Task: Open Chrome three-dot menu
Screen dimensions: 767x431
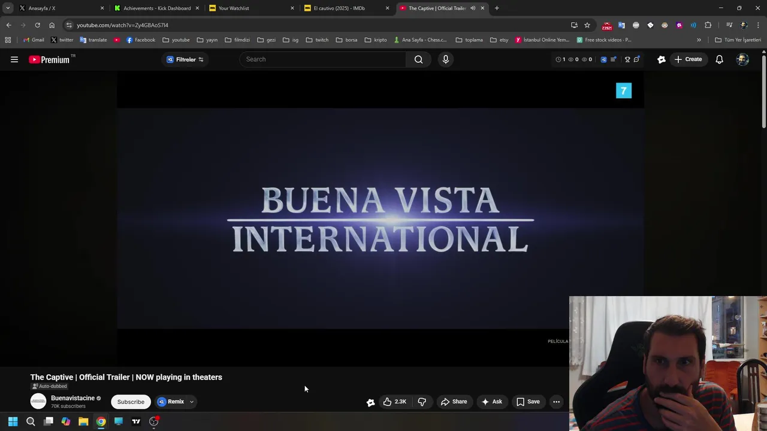Action: (758, 25)
